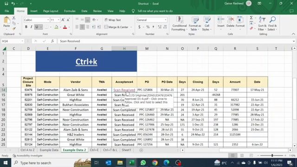
Task: Undo the last action
Action: click(x=13, y=4)
